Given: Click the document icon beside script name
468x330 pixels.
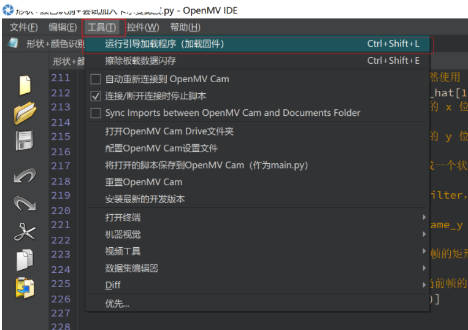Looking at the screenshot, I should (x=12, y=43).
